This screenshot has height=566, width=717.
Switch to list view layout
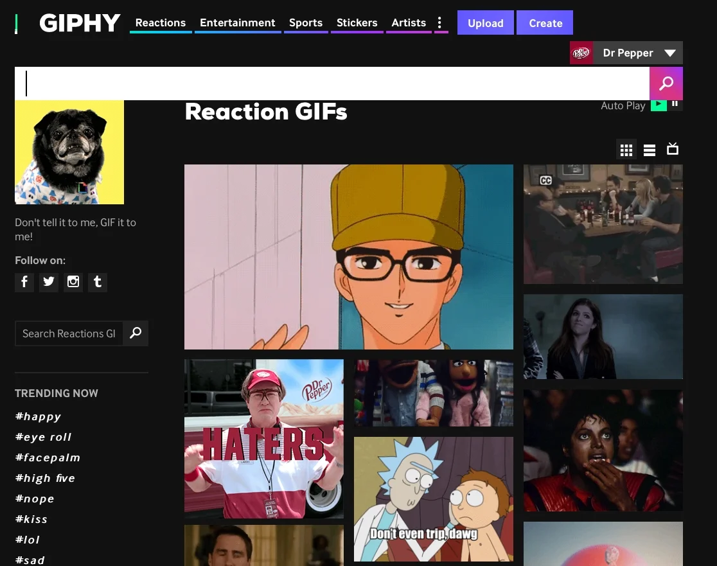click(x=650, y=150)
